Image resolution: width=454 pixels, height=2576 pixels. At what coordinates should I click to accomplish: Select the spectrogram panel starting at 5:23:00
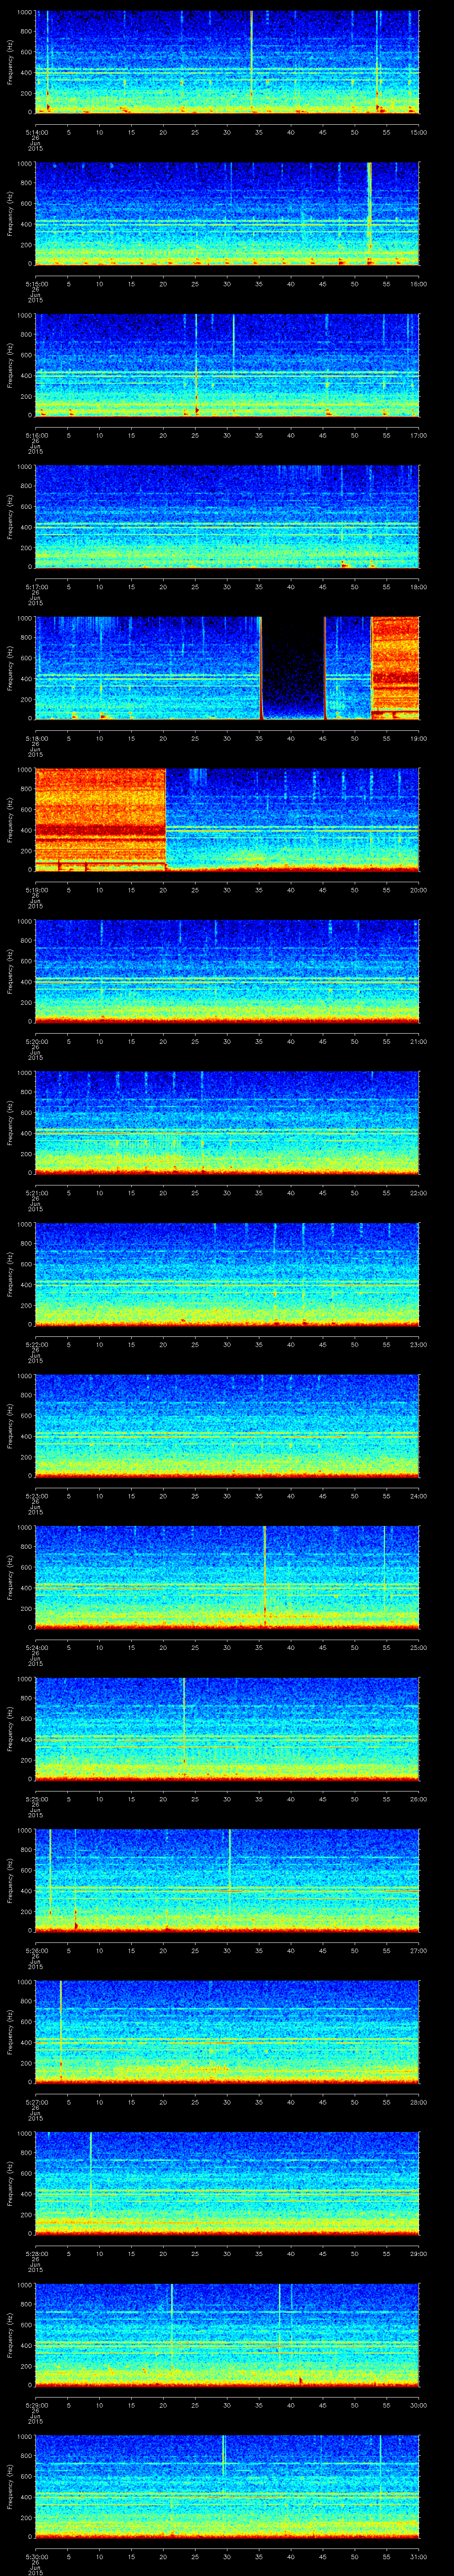point(227,1426)
